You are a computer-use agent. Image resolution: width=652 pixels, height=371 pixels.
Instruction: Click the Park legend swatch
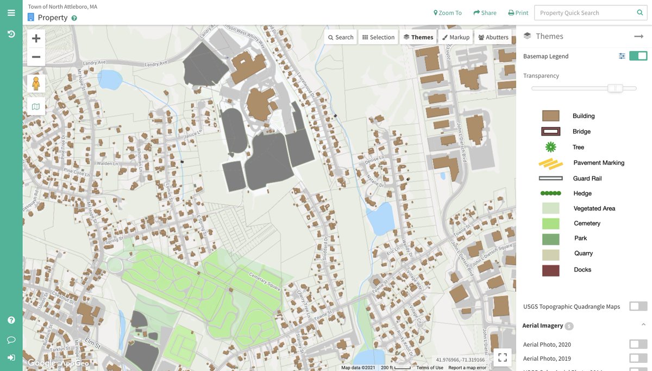pos(550,239)
